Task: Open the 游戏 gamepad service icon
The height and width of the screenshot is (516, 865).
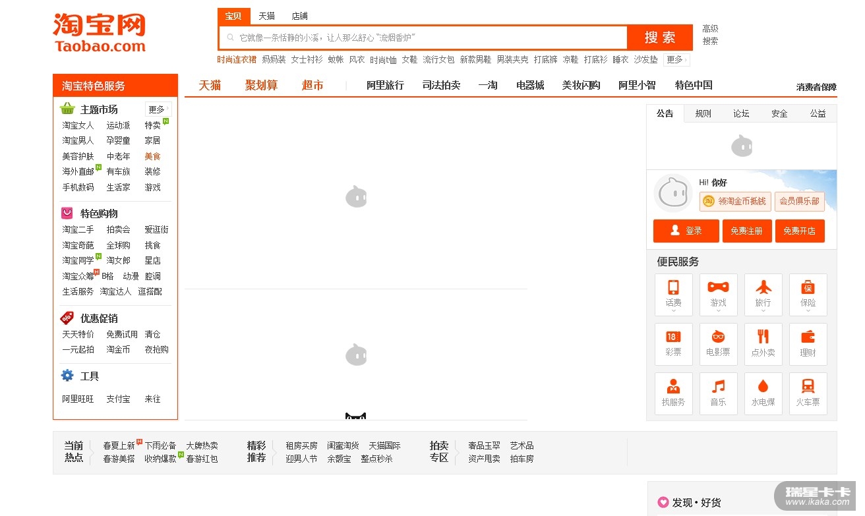Action: 718,295
